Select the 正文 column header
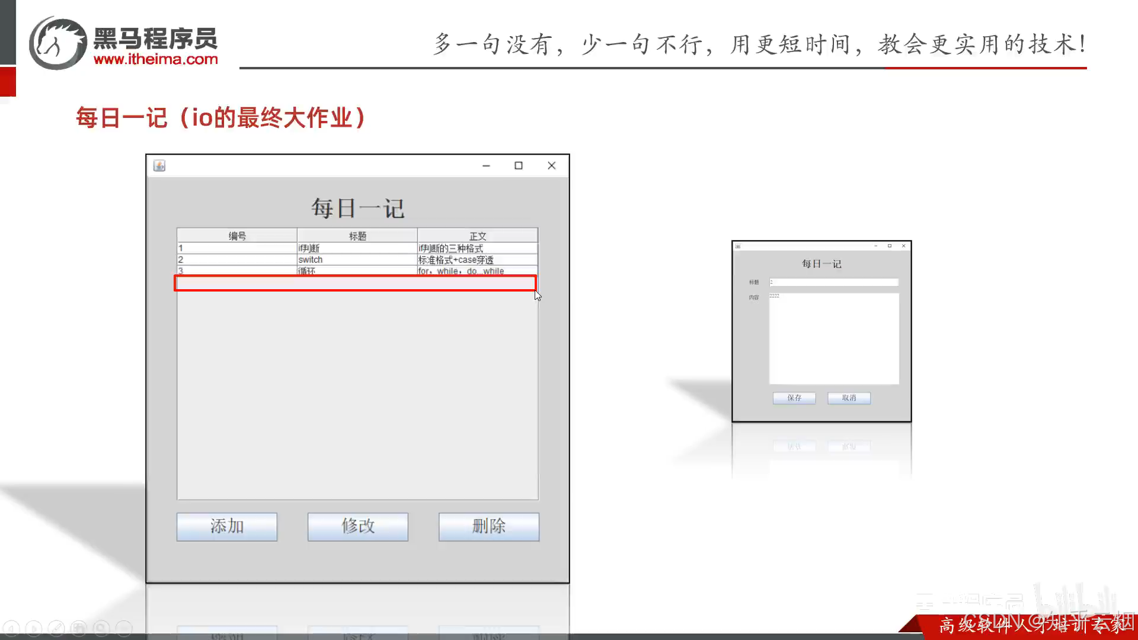This screenshot has width=1138, height=640. 478,236
